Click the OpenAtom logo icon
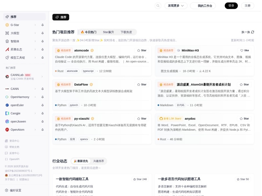Screen dimensions: 262x196 [x=7, y=130]
